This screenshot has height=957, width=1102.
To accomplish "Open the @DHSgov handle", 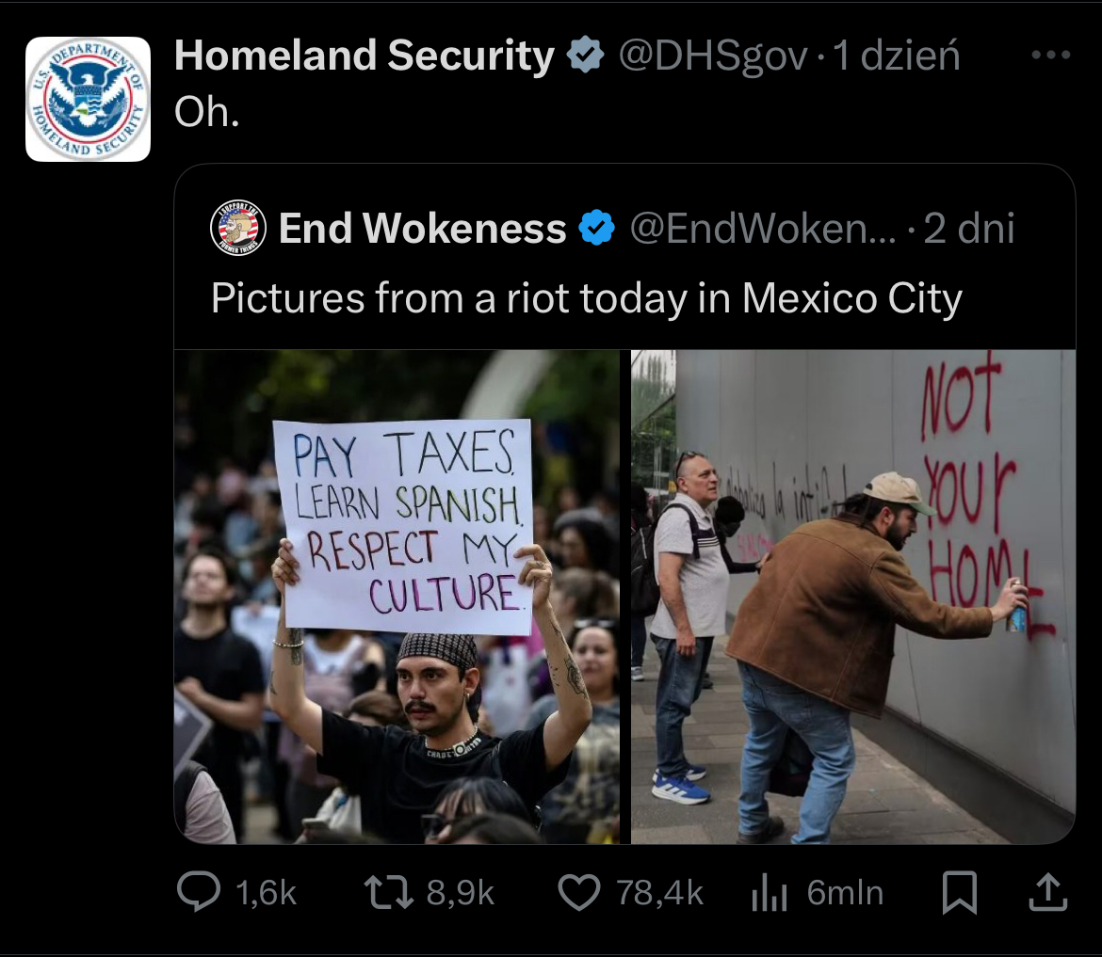I will 713,56.
